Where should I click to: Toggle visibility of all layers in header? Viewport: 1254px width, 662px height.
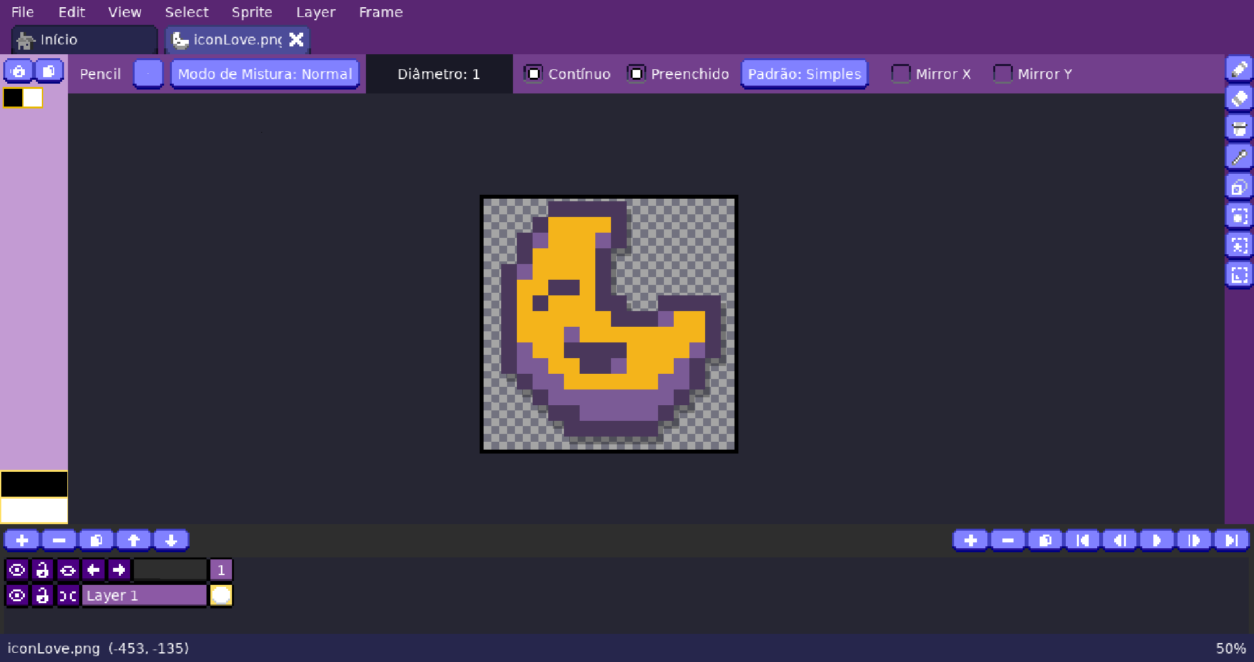[17, 571]
